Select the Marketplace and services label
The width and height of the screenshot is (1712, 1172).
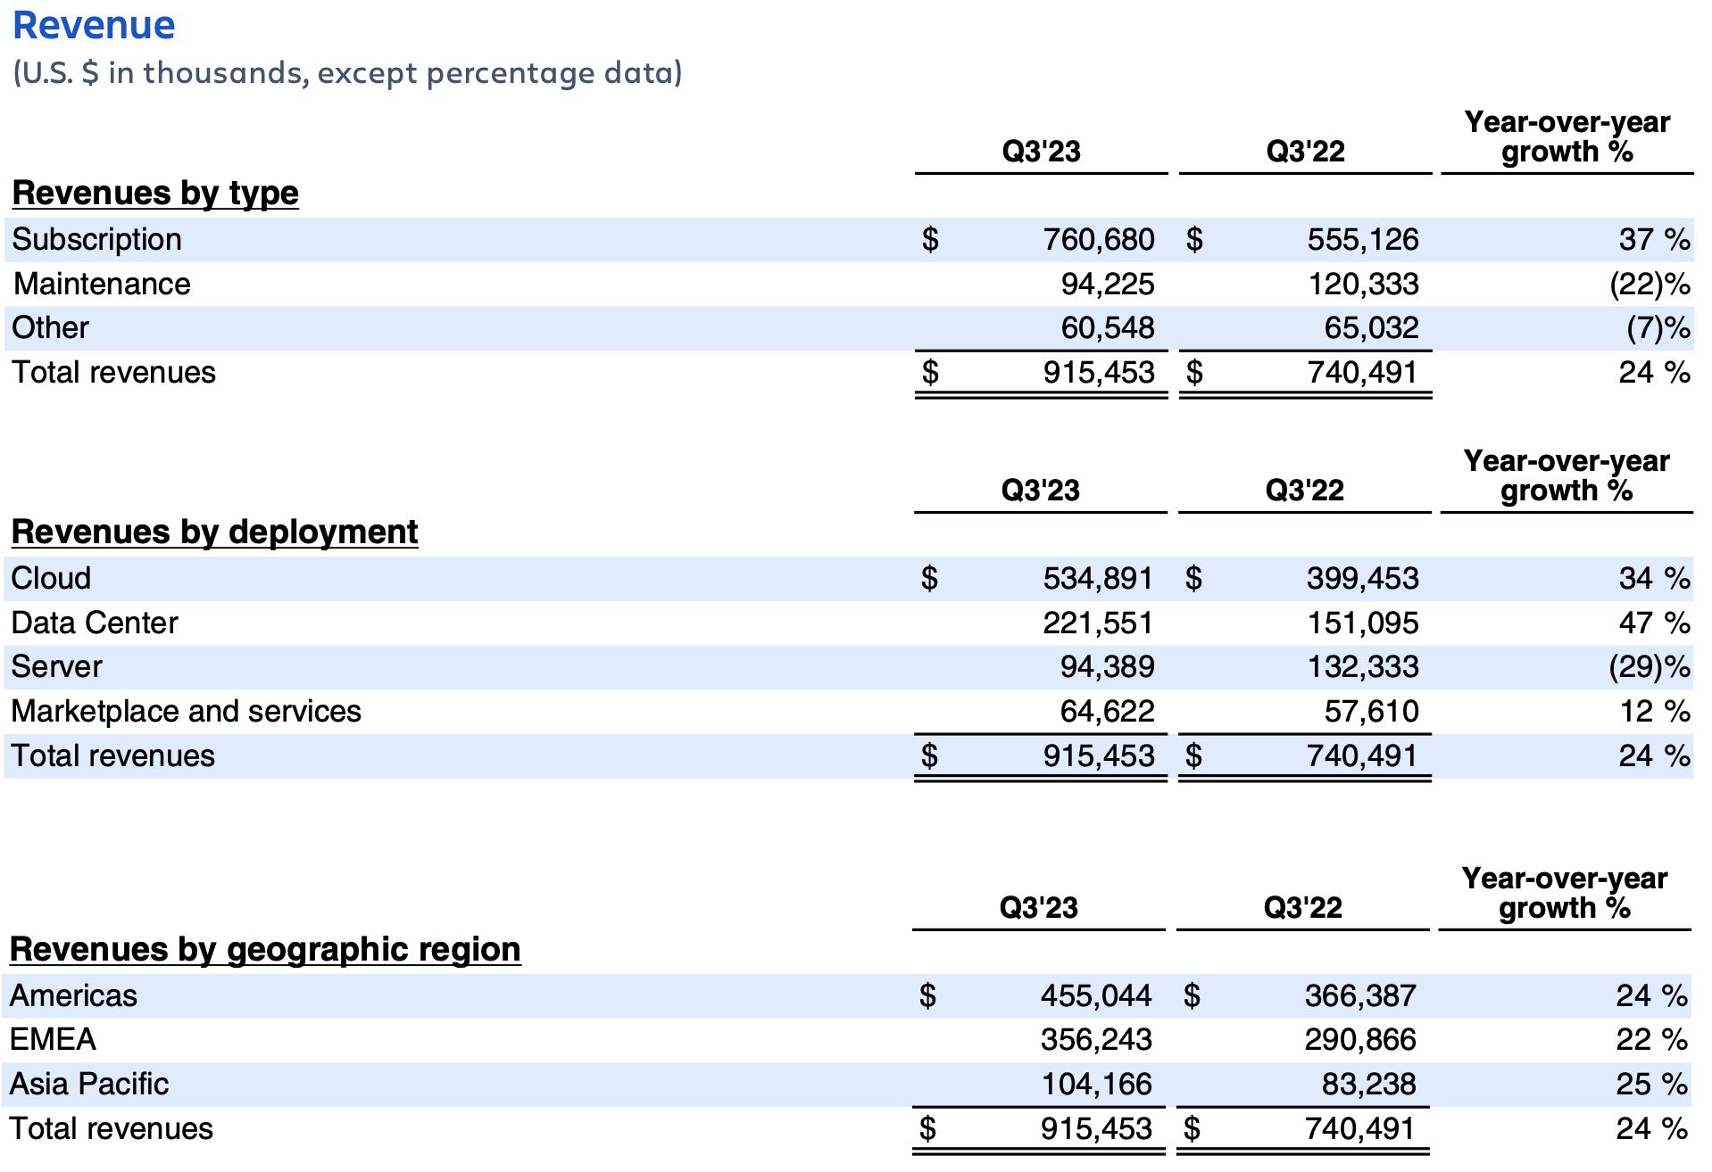[x=186, y=711]
